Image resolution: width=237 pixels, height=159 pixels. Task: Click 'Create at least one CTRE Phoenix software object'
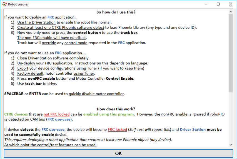pyautogui.click(x=61, y=28)
